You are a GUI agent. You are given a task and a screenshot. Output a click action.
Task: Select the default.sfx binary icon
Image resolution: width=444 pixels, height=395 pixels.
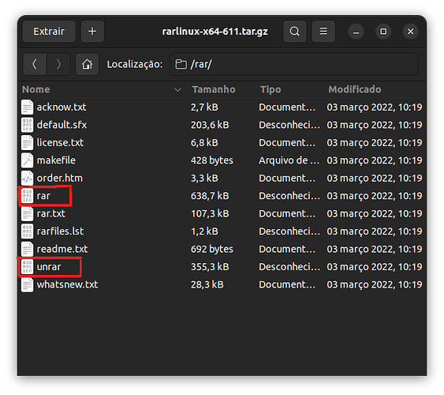pyautogui.click(x=27, y=125)
